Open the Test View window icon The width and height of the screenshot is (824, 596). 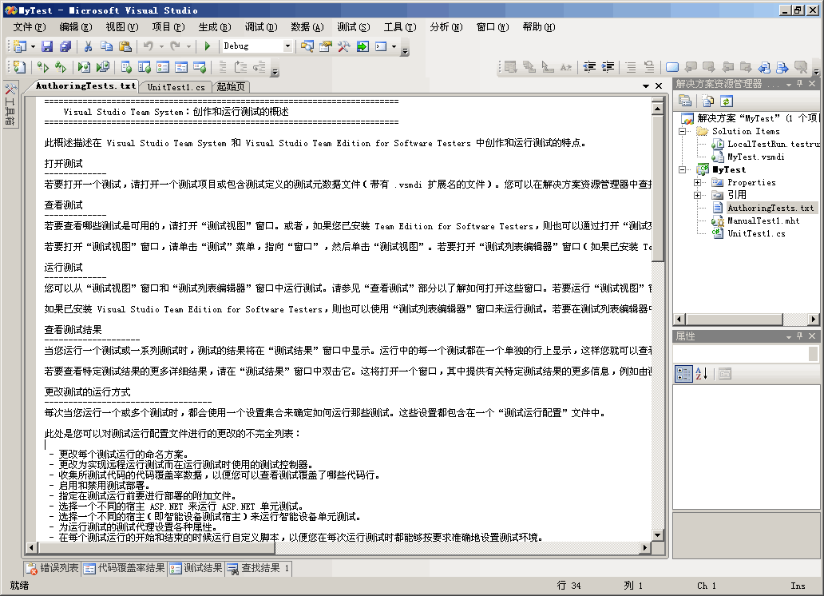[126, 67]
